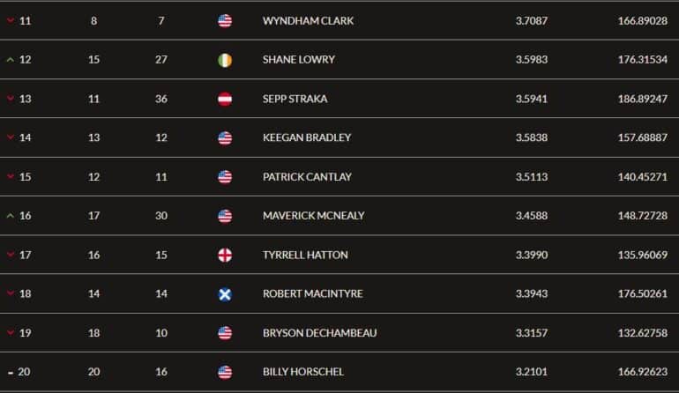This screenshot has width=679, height=393.
Task: Open Wyndham Clark's player name link
Action: 308,21
